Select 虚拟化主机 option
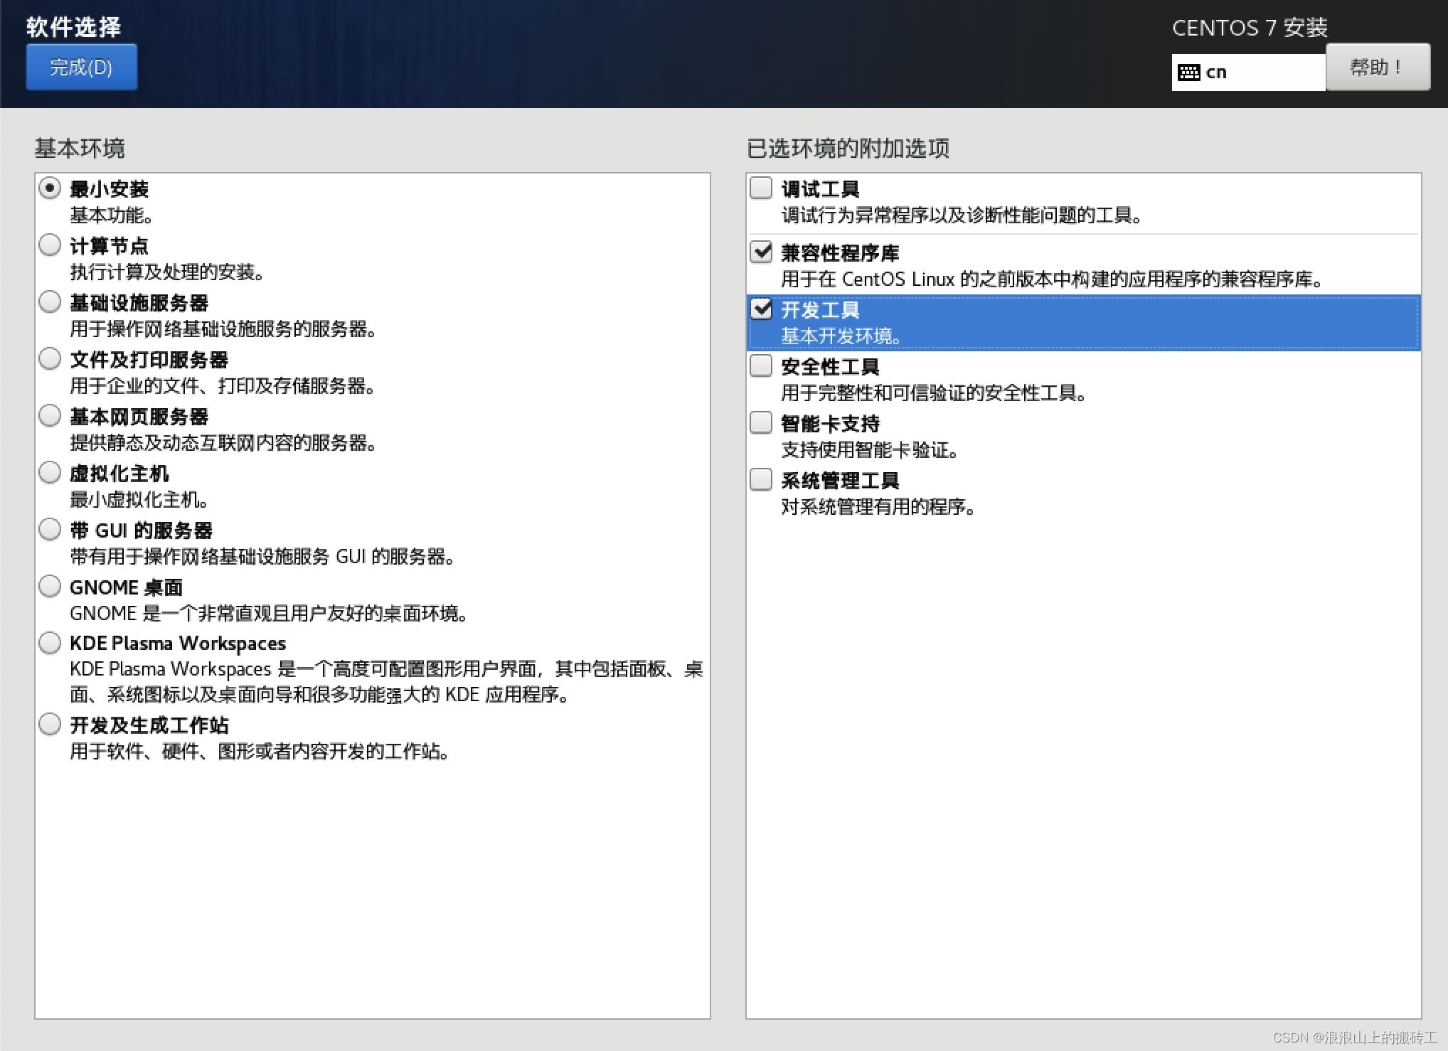The height and width of the screenshot is (1051, 1448). pyautogui.click(x=50, y=473)
